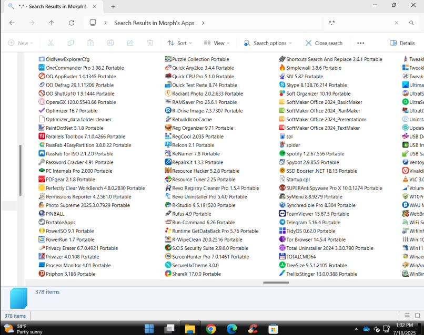424x335 pixels.
Task: Expand chevron after Search Results in Morph's Apps
Action: click(x=203, y=23)
